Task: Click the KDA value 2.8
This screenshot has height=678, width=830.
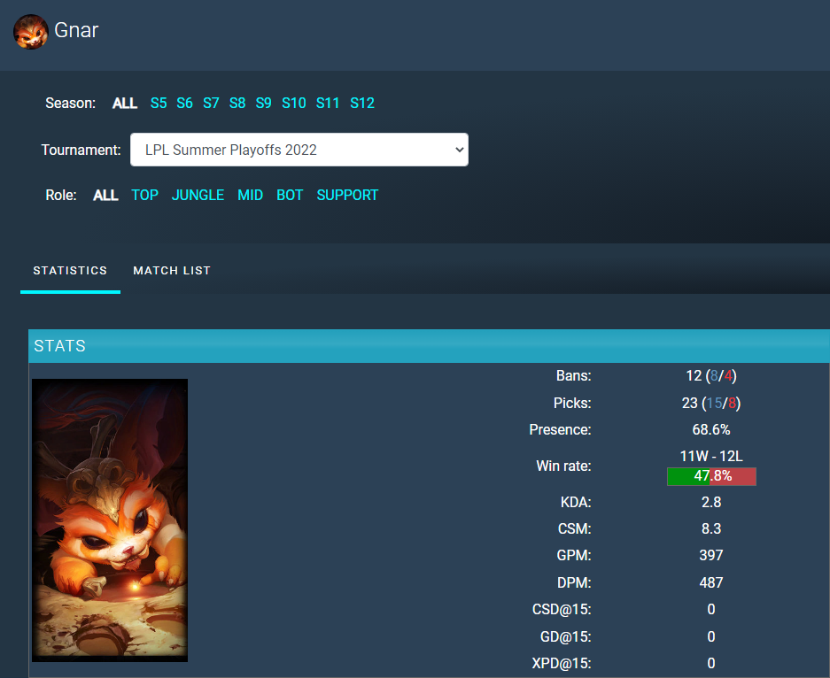Action: [711, 503]
